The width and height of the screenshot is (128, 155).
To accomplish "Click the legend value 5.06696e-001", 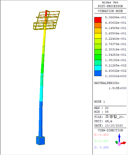I will [116, 17].
